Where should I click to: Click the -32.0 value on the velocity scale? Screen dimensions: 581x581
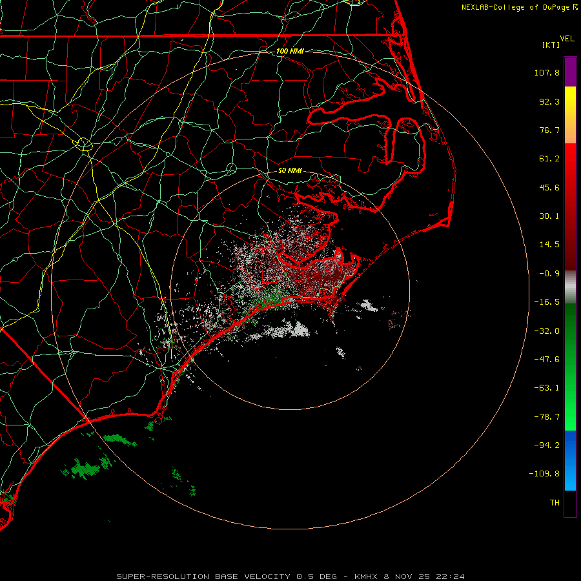click(547, 331)
